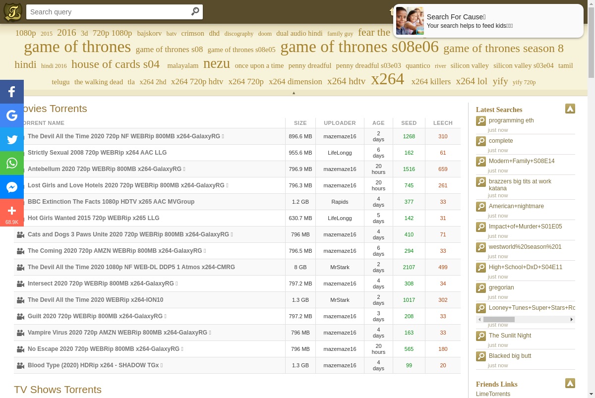The width and height of the screenshot is (595, 398).
Task: Open the LimeTorrents friend link
Action: pyautogui.click(x=493, y=394)
